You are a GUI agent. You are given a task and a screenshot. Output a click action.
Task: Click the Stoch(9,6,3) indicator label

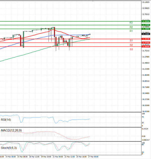(x=9, y=148)
